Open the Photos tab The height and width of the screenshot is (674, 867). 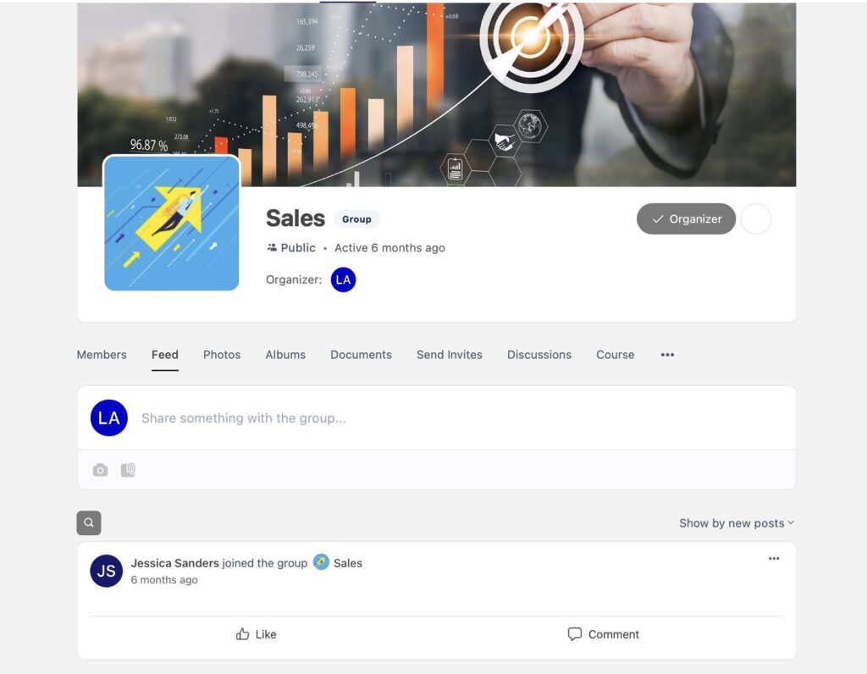click(222, 355)
